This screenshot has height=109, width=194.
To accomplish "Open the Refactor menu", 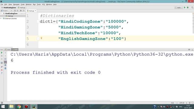I will tap(28, 5).
